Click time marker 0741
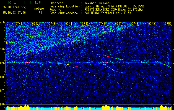The width and height of the screenshot is (174, 110). click(19, 24)
